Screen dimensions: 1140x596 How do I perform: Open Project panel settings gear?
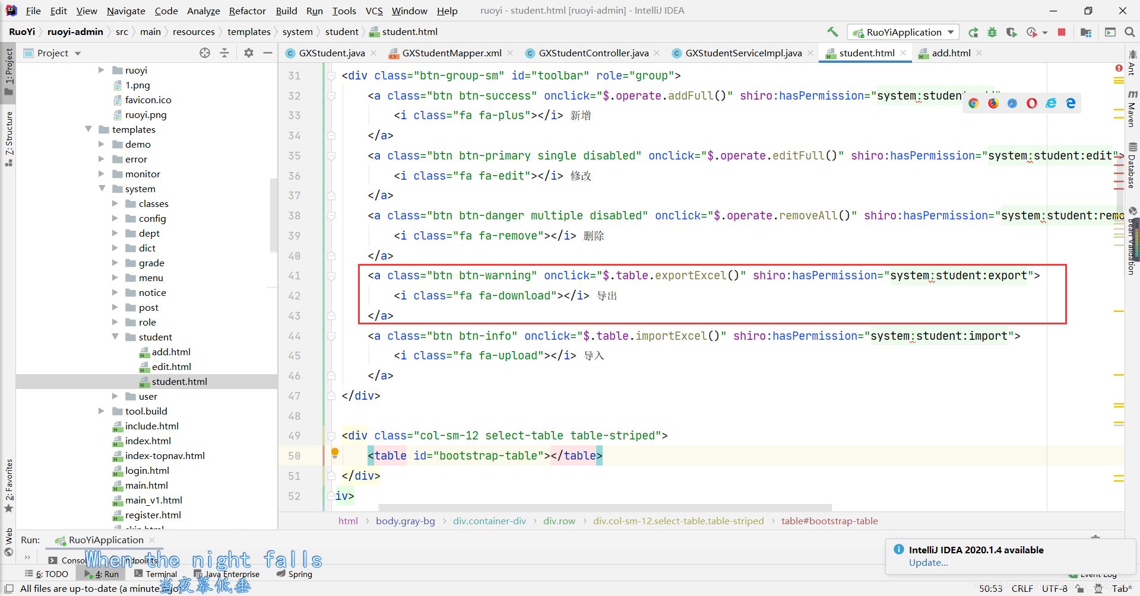click(249, 53)
